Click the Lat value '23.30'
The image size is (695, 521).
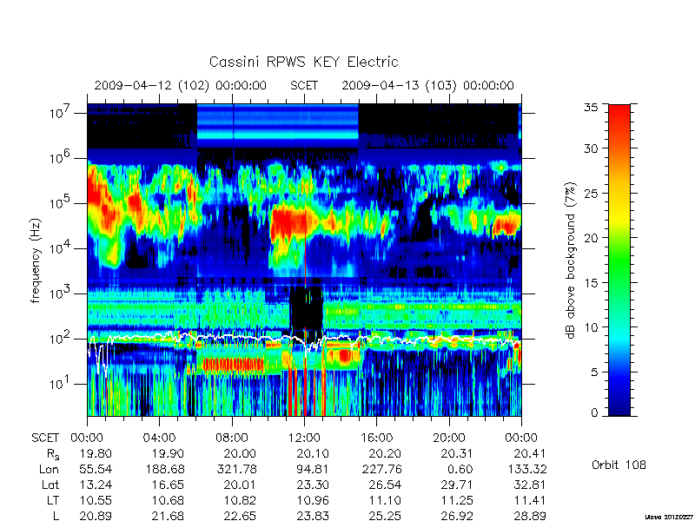[x=313, y=485]
